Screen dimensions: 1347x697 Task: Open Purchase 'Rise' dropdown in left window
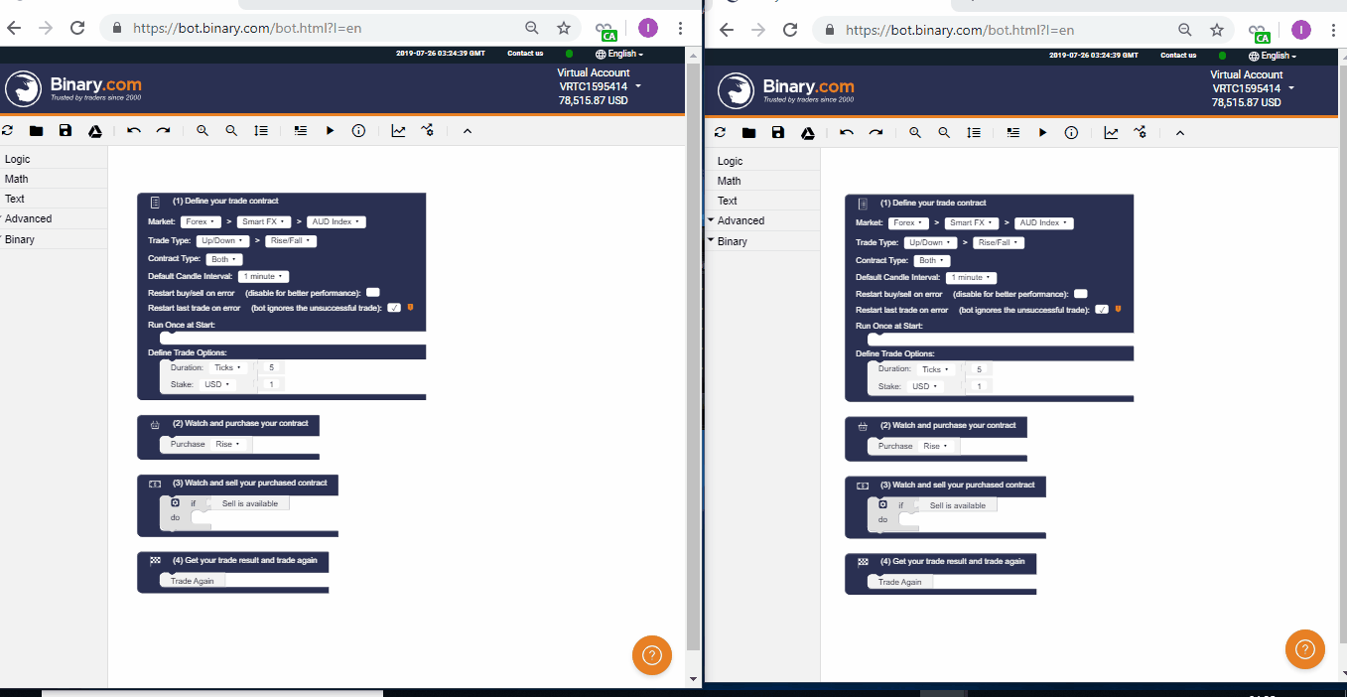tap(226, 444)
